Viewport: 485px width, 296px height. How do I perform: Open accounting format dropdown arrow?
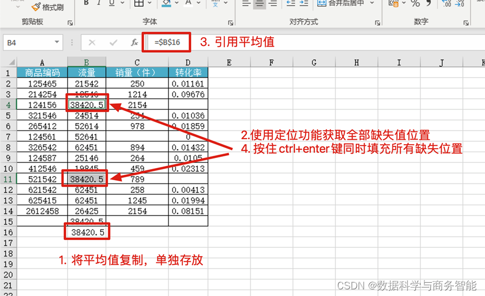click(404, 3)
